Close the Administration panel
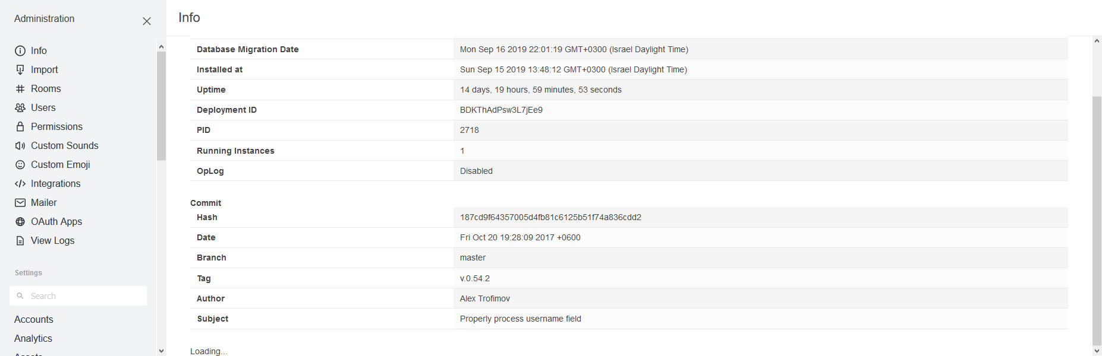 pyautogui.click(x=147, y=21)
